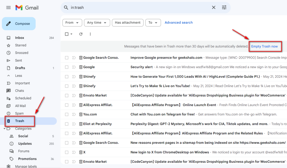Compose a new email

pos(19,24)
